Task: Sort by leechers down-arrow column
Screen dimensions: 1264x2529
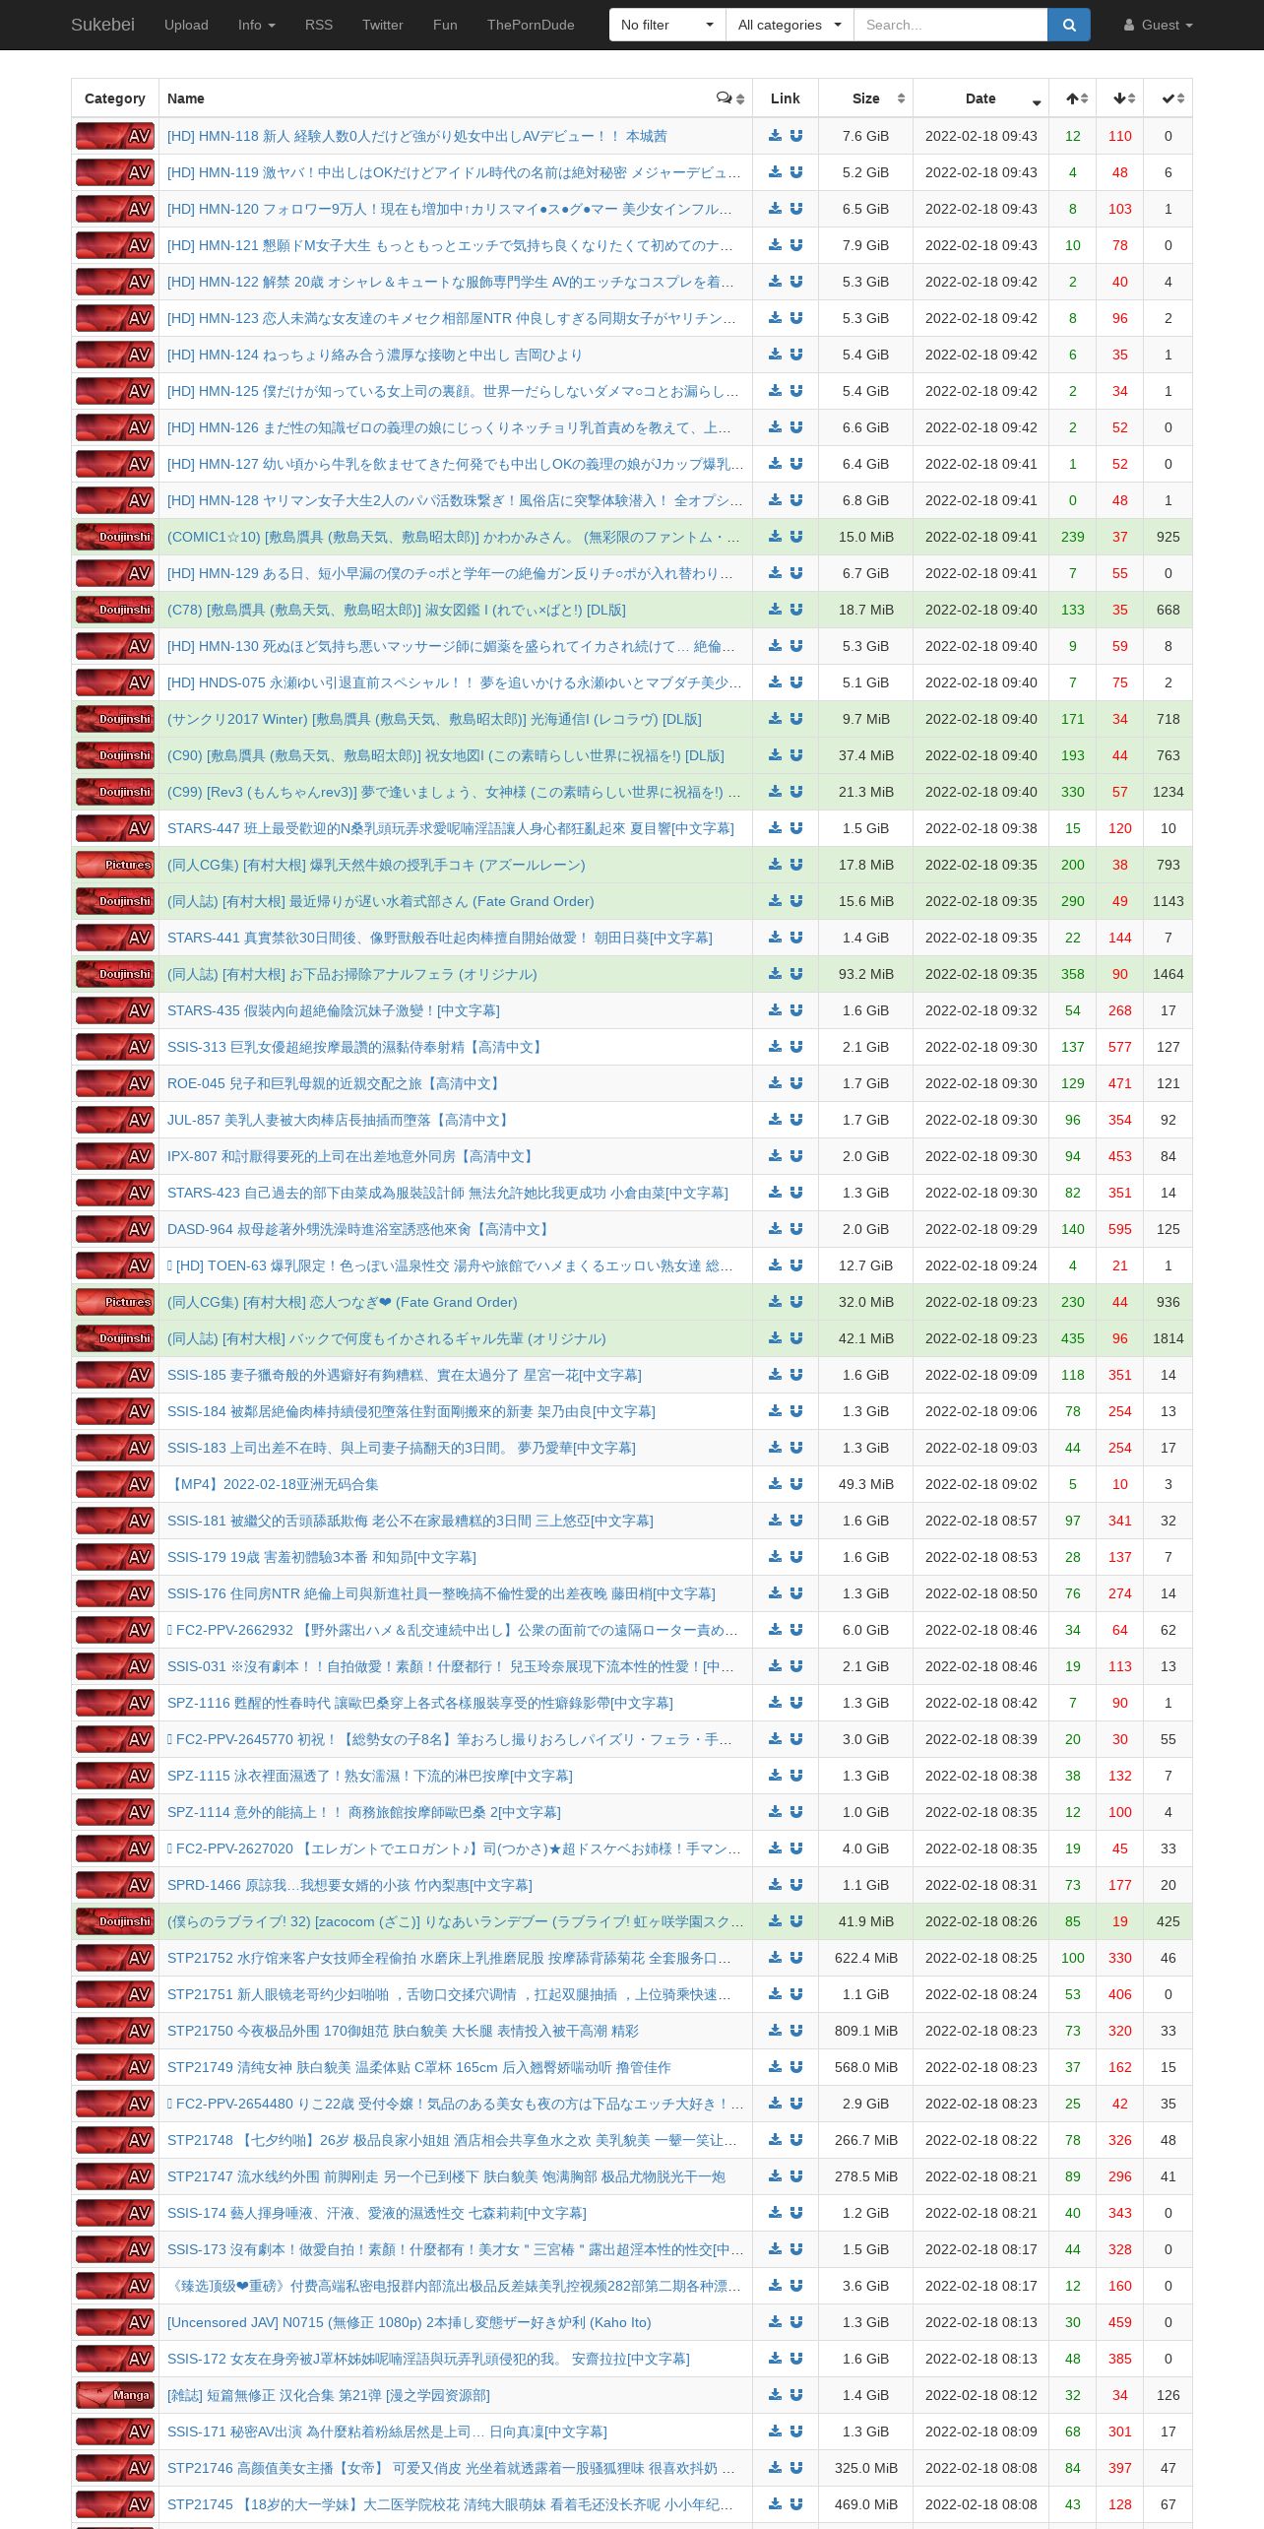Action: tap(1120, 98)
